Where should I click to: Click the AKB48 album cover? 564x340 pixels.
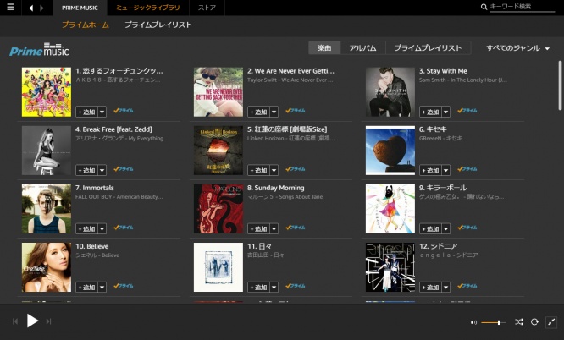[x=47, y=92]
